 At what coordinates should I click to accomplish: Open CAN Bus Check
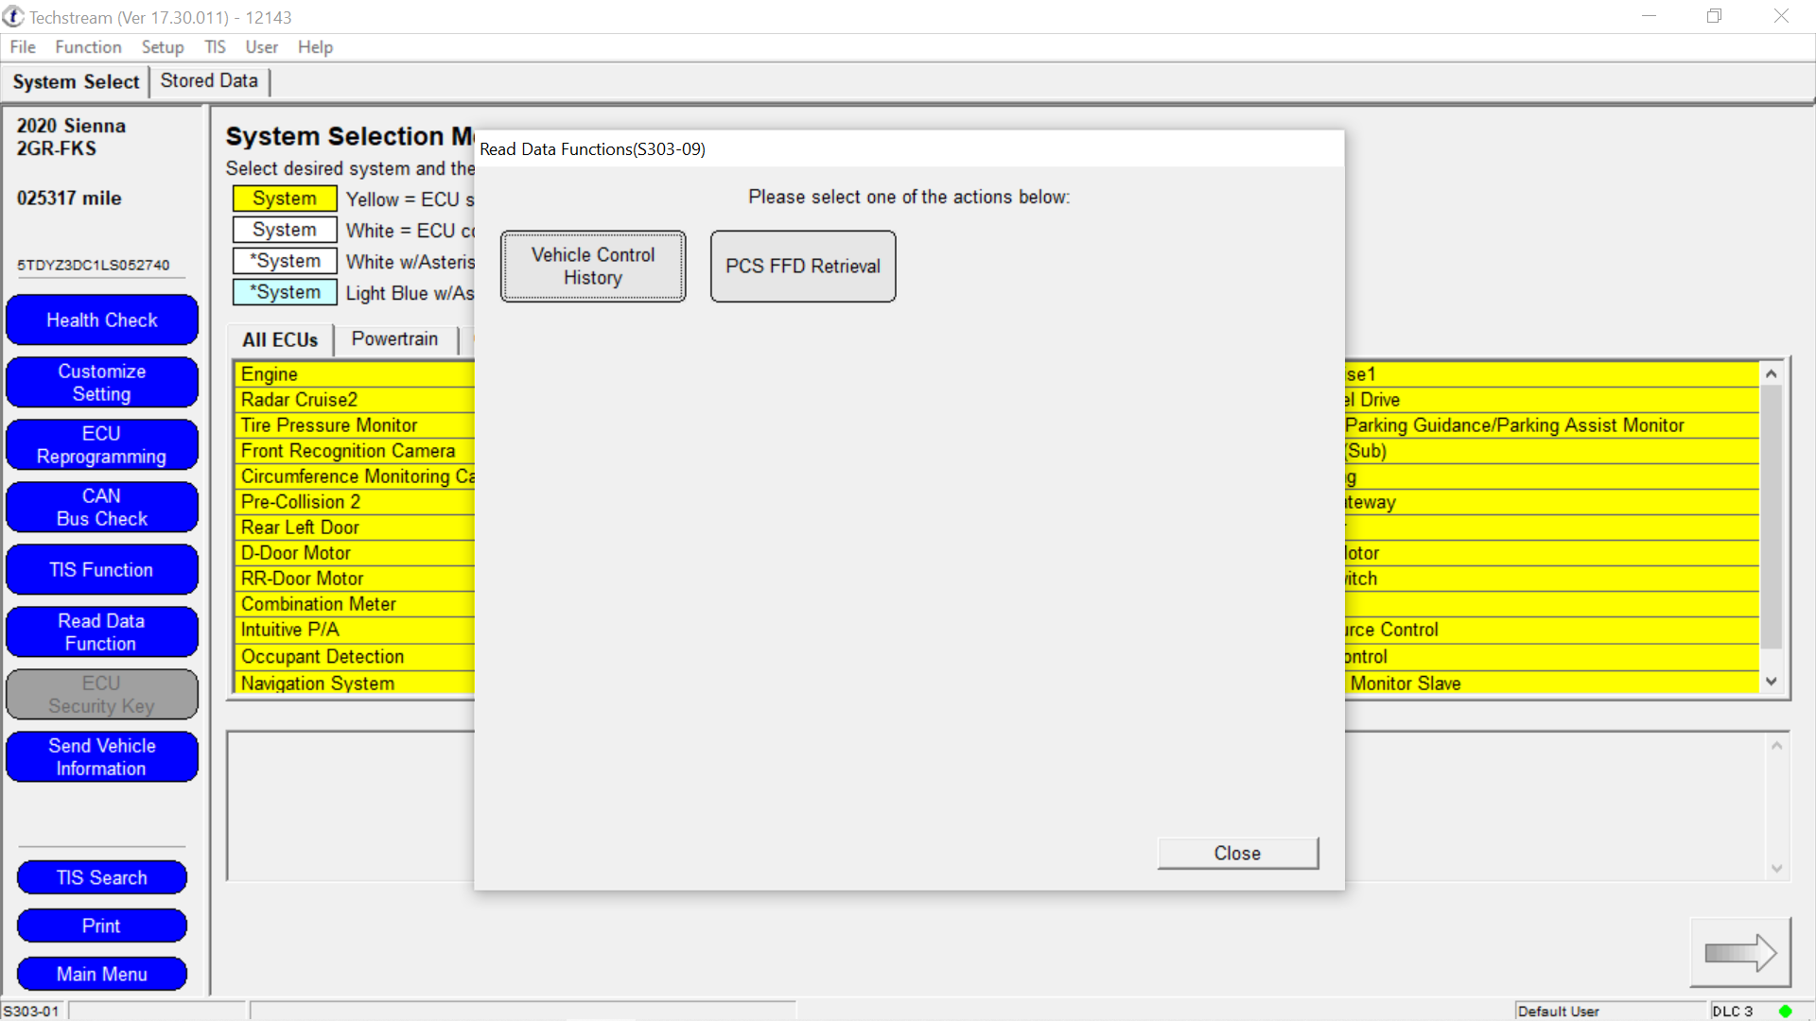(x=102, y=508)
